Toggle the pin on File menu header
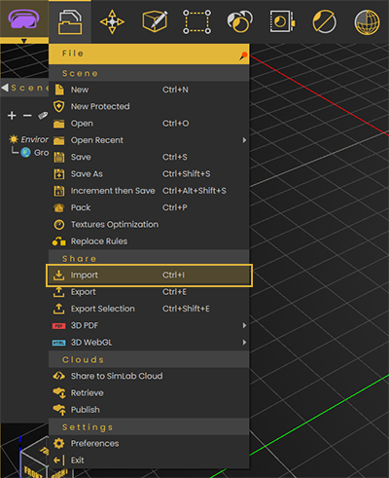Viewport: 389px width, 478px height. pyautogui.click(x=243, y=56)
